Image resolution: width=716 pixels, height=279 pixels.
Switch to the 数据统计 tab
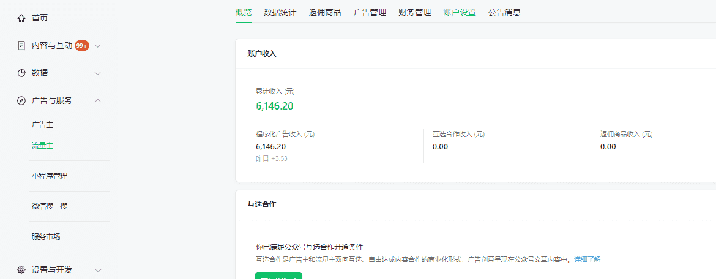click(x=280, y=12)
